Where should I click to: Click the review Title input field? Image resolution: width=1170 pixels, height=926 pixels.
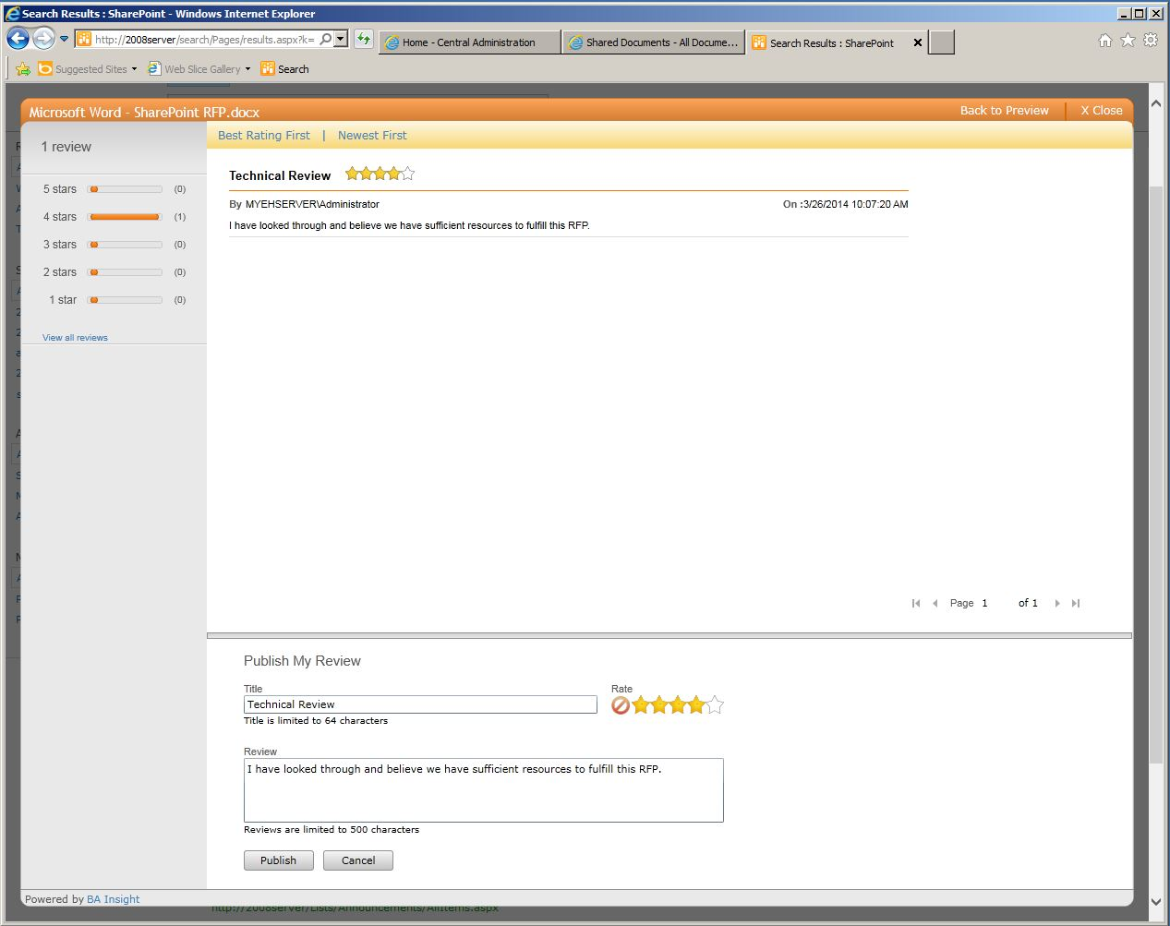click(420, 704)
